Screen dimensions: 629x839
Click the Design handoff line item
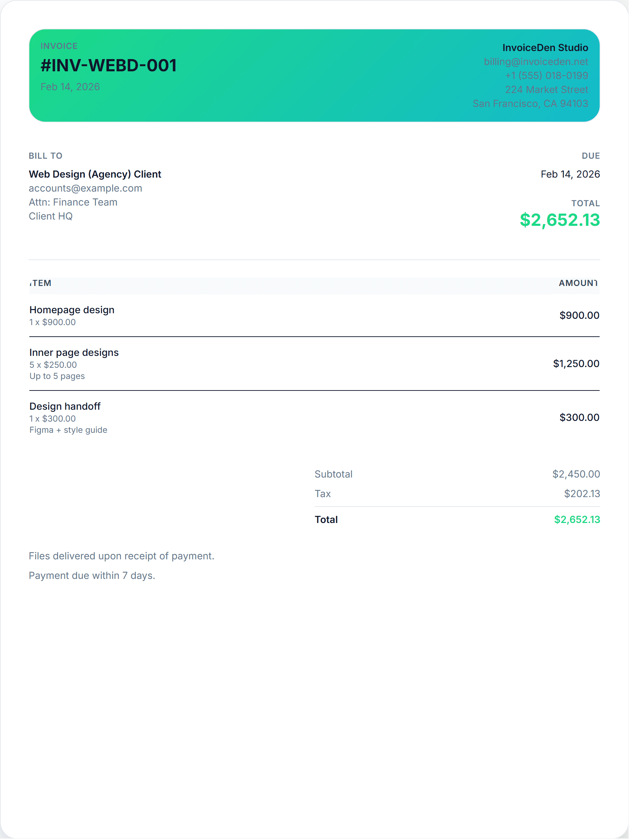(x=65, y=406)
